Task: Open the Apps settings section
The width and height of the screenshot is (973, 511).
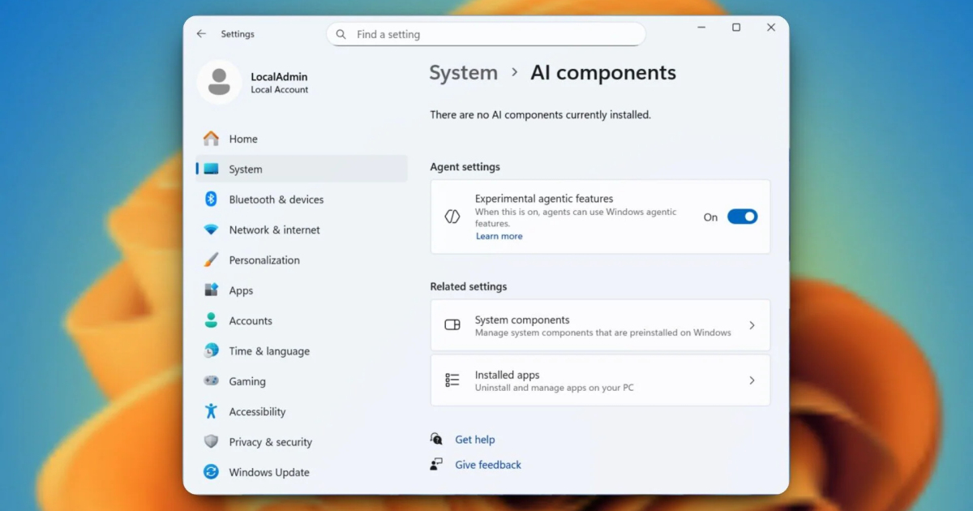Action: pyautogui.click(x=241, y=290)
